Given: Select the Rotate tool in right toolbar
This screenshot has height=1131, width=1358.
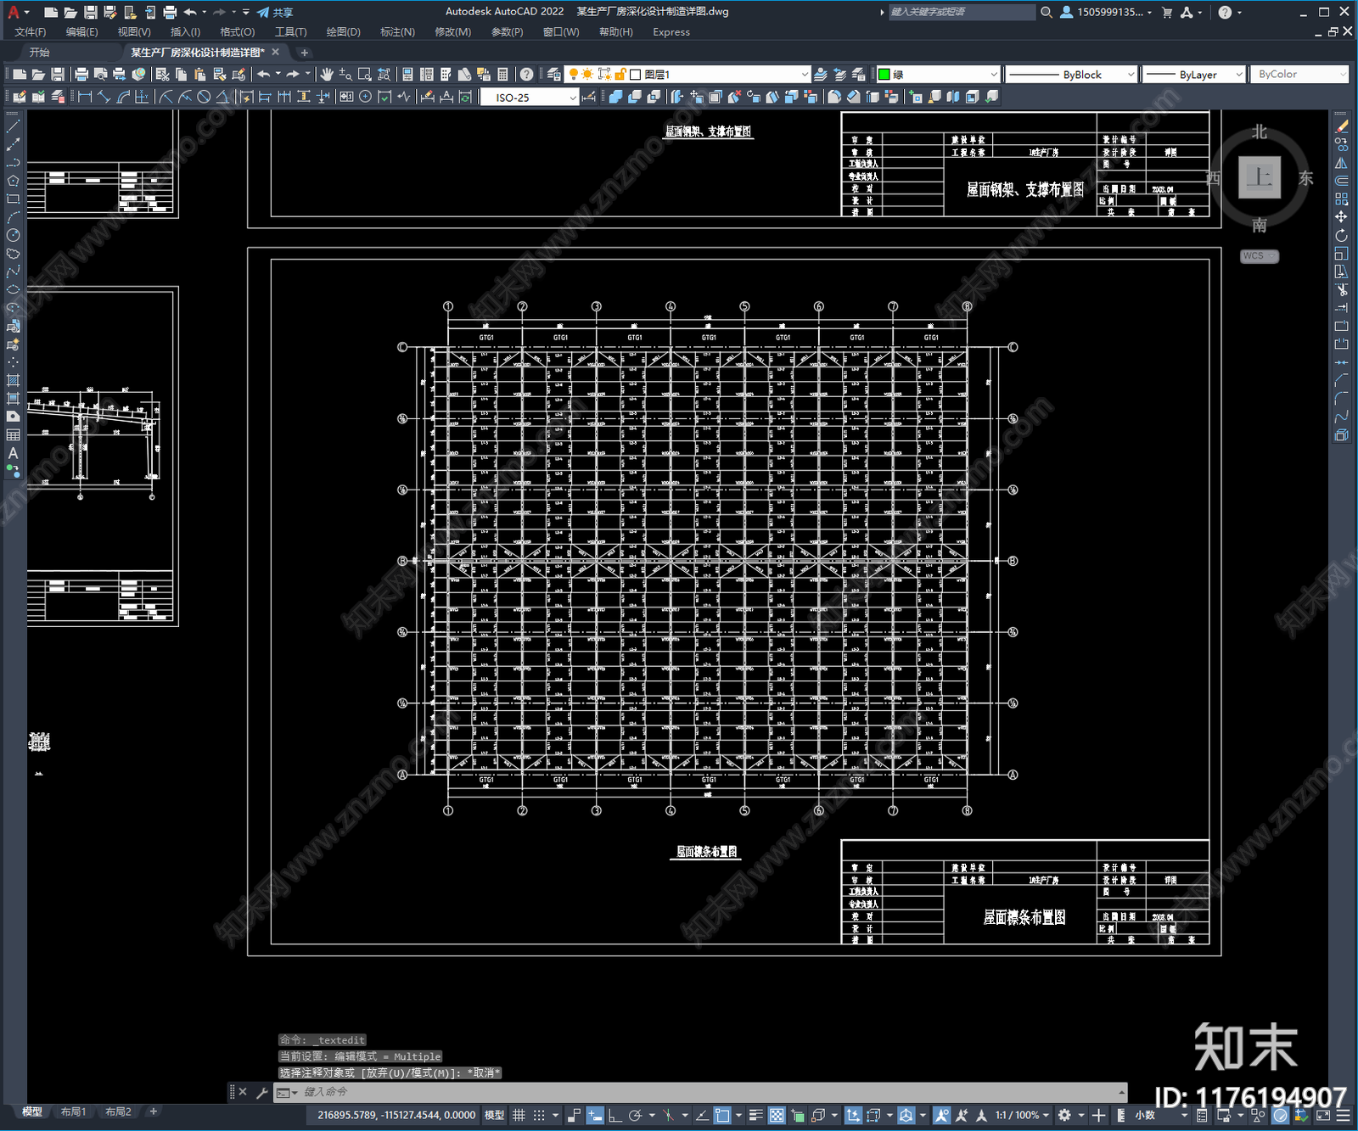Looking at the screenshot, I should 1341,235.
